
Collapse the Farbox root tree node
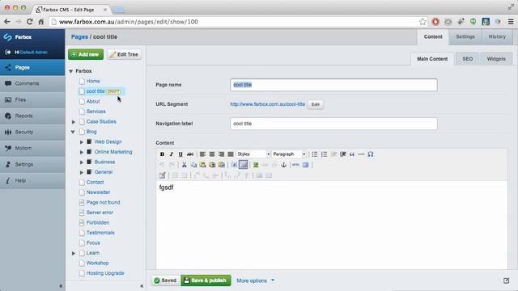point(70,71)
